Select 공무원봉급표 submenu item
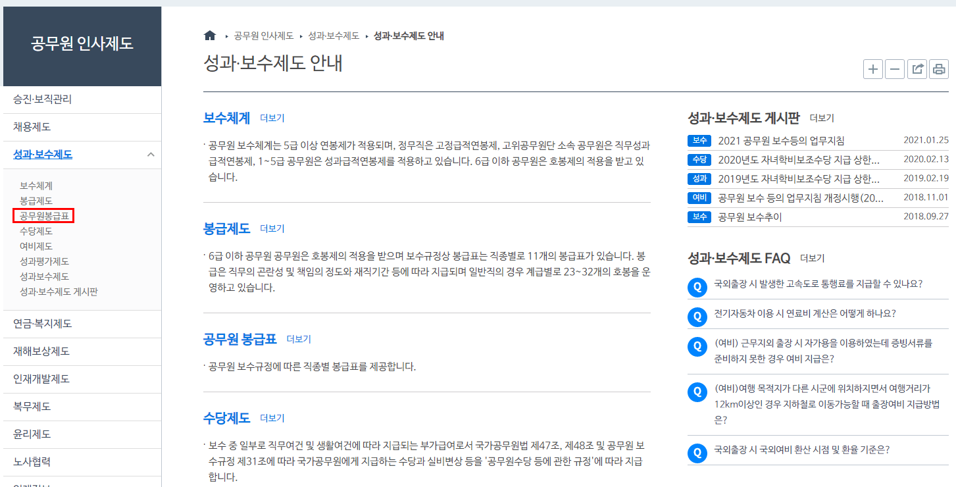The width and height of the screenshot is (956, 487). [44, 216]
